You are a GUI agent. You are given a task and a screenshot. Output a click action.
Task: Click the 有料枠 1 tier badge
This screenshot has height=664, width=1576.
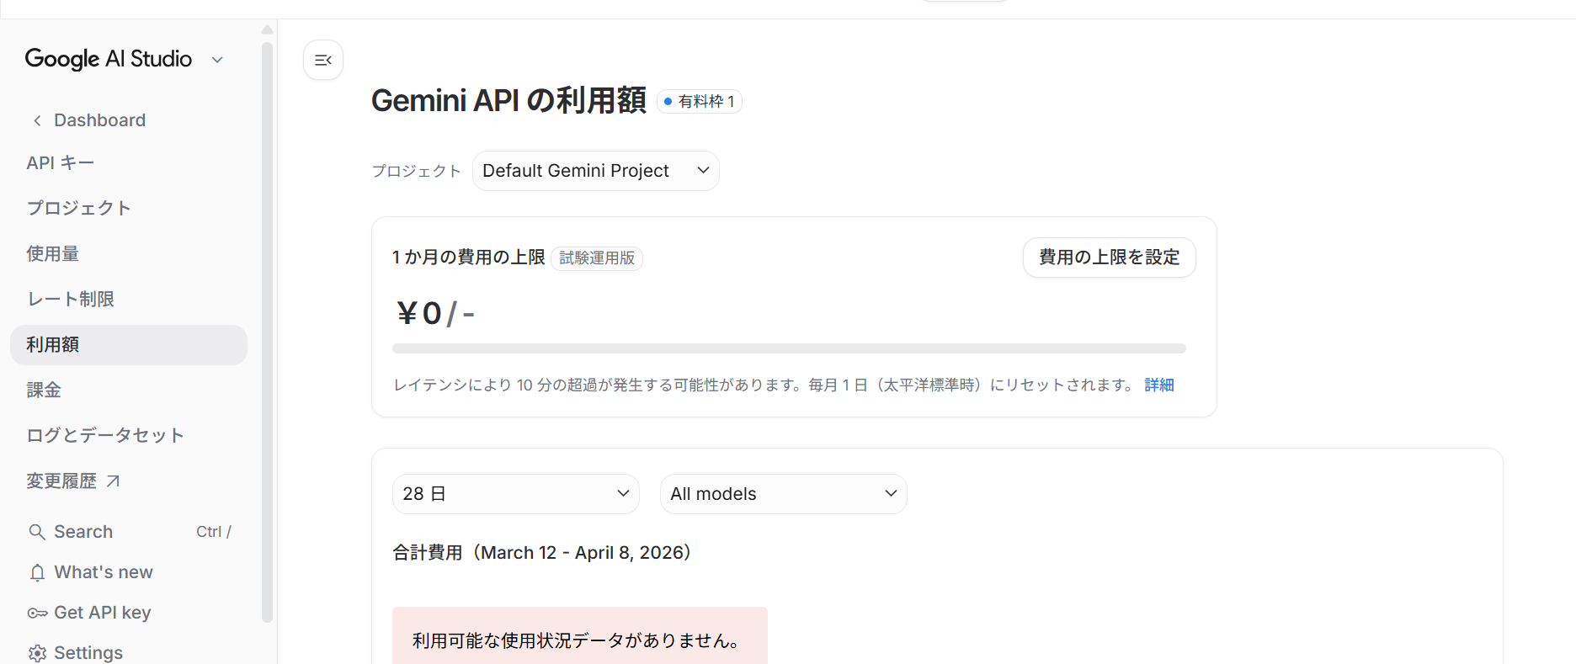coord(699,102)
